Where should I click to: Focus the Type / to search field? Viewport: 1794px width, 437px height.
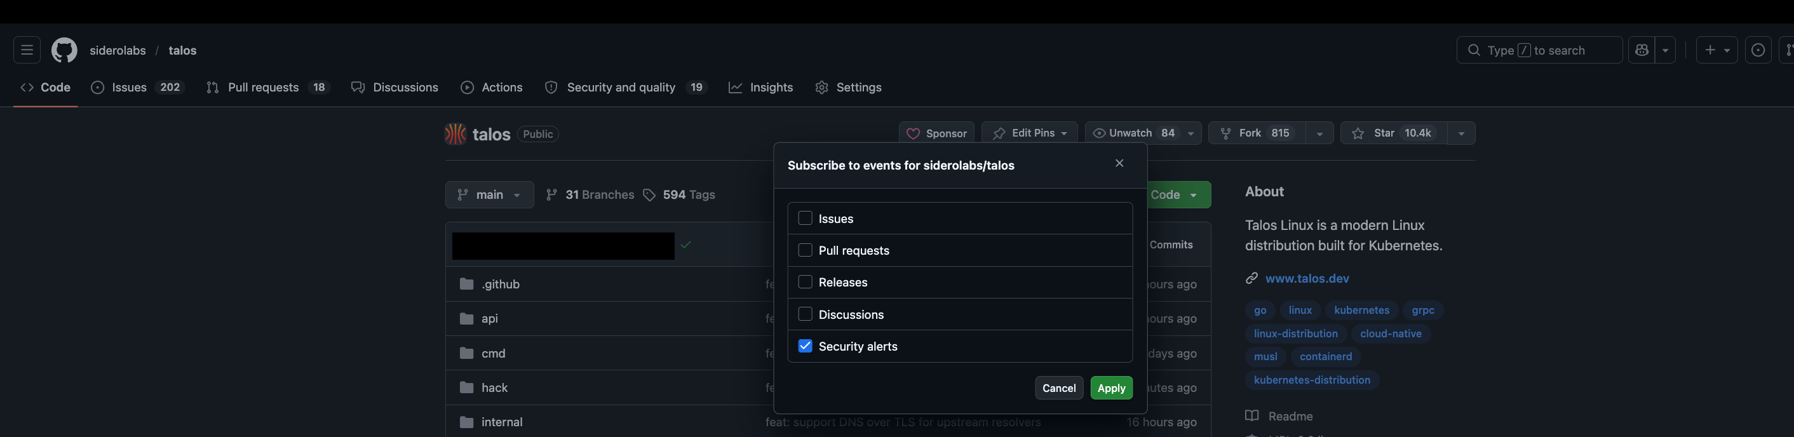(x=1539, y=50)
